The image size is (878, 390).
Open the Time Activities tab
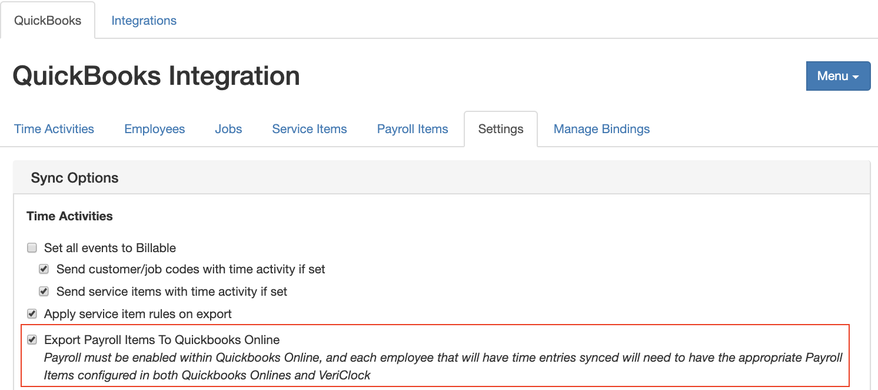54,129
